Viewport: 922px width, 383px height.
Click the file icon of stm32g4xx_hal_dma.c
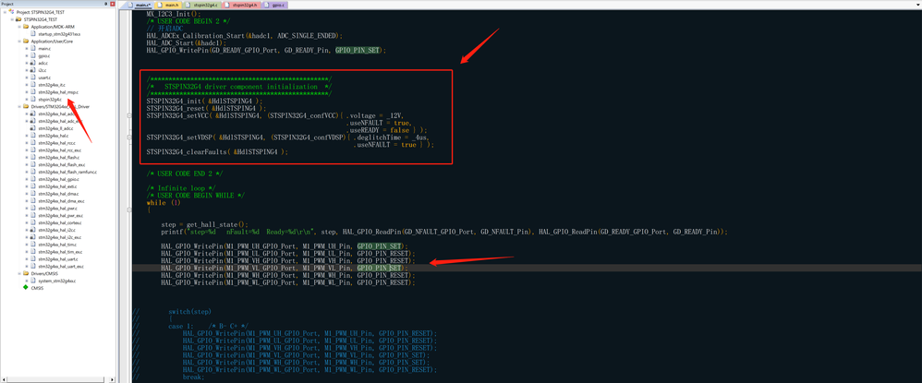[33, 193]
